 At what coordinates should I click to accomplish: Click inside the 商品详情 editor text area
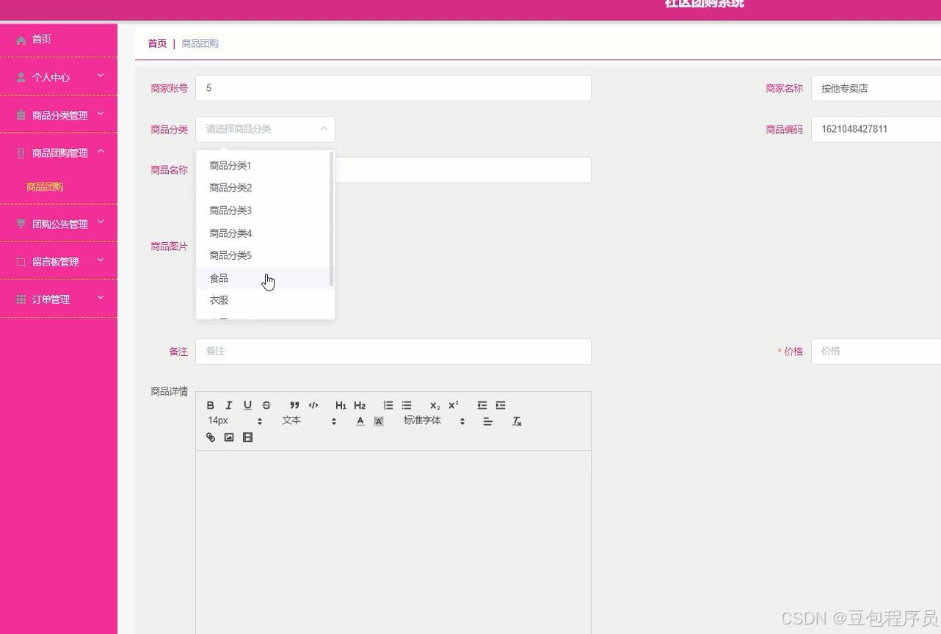pyautogui.click(x=393, y=542)
